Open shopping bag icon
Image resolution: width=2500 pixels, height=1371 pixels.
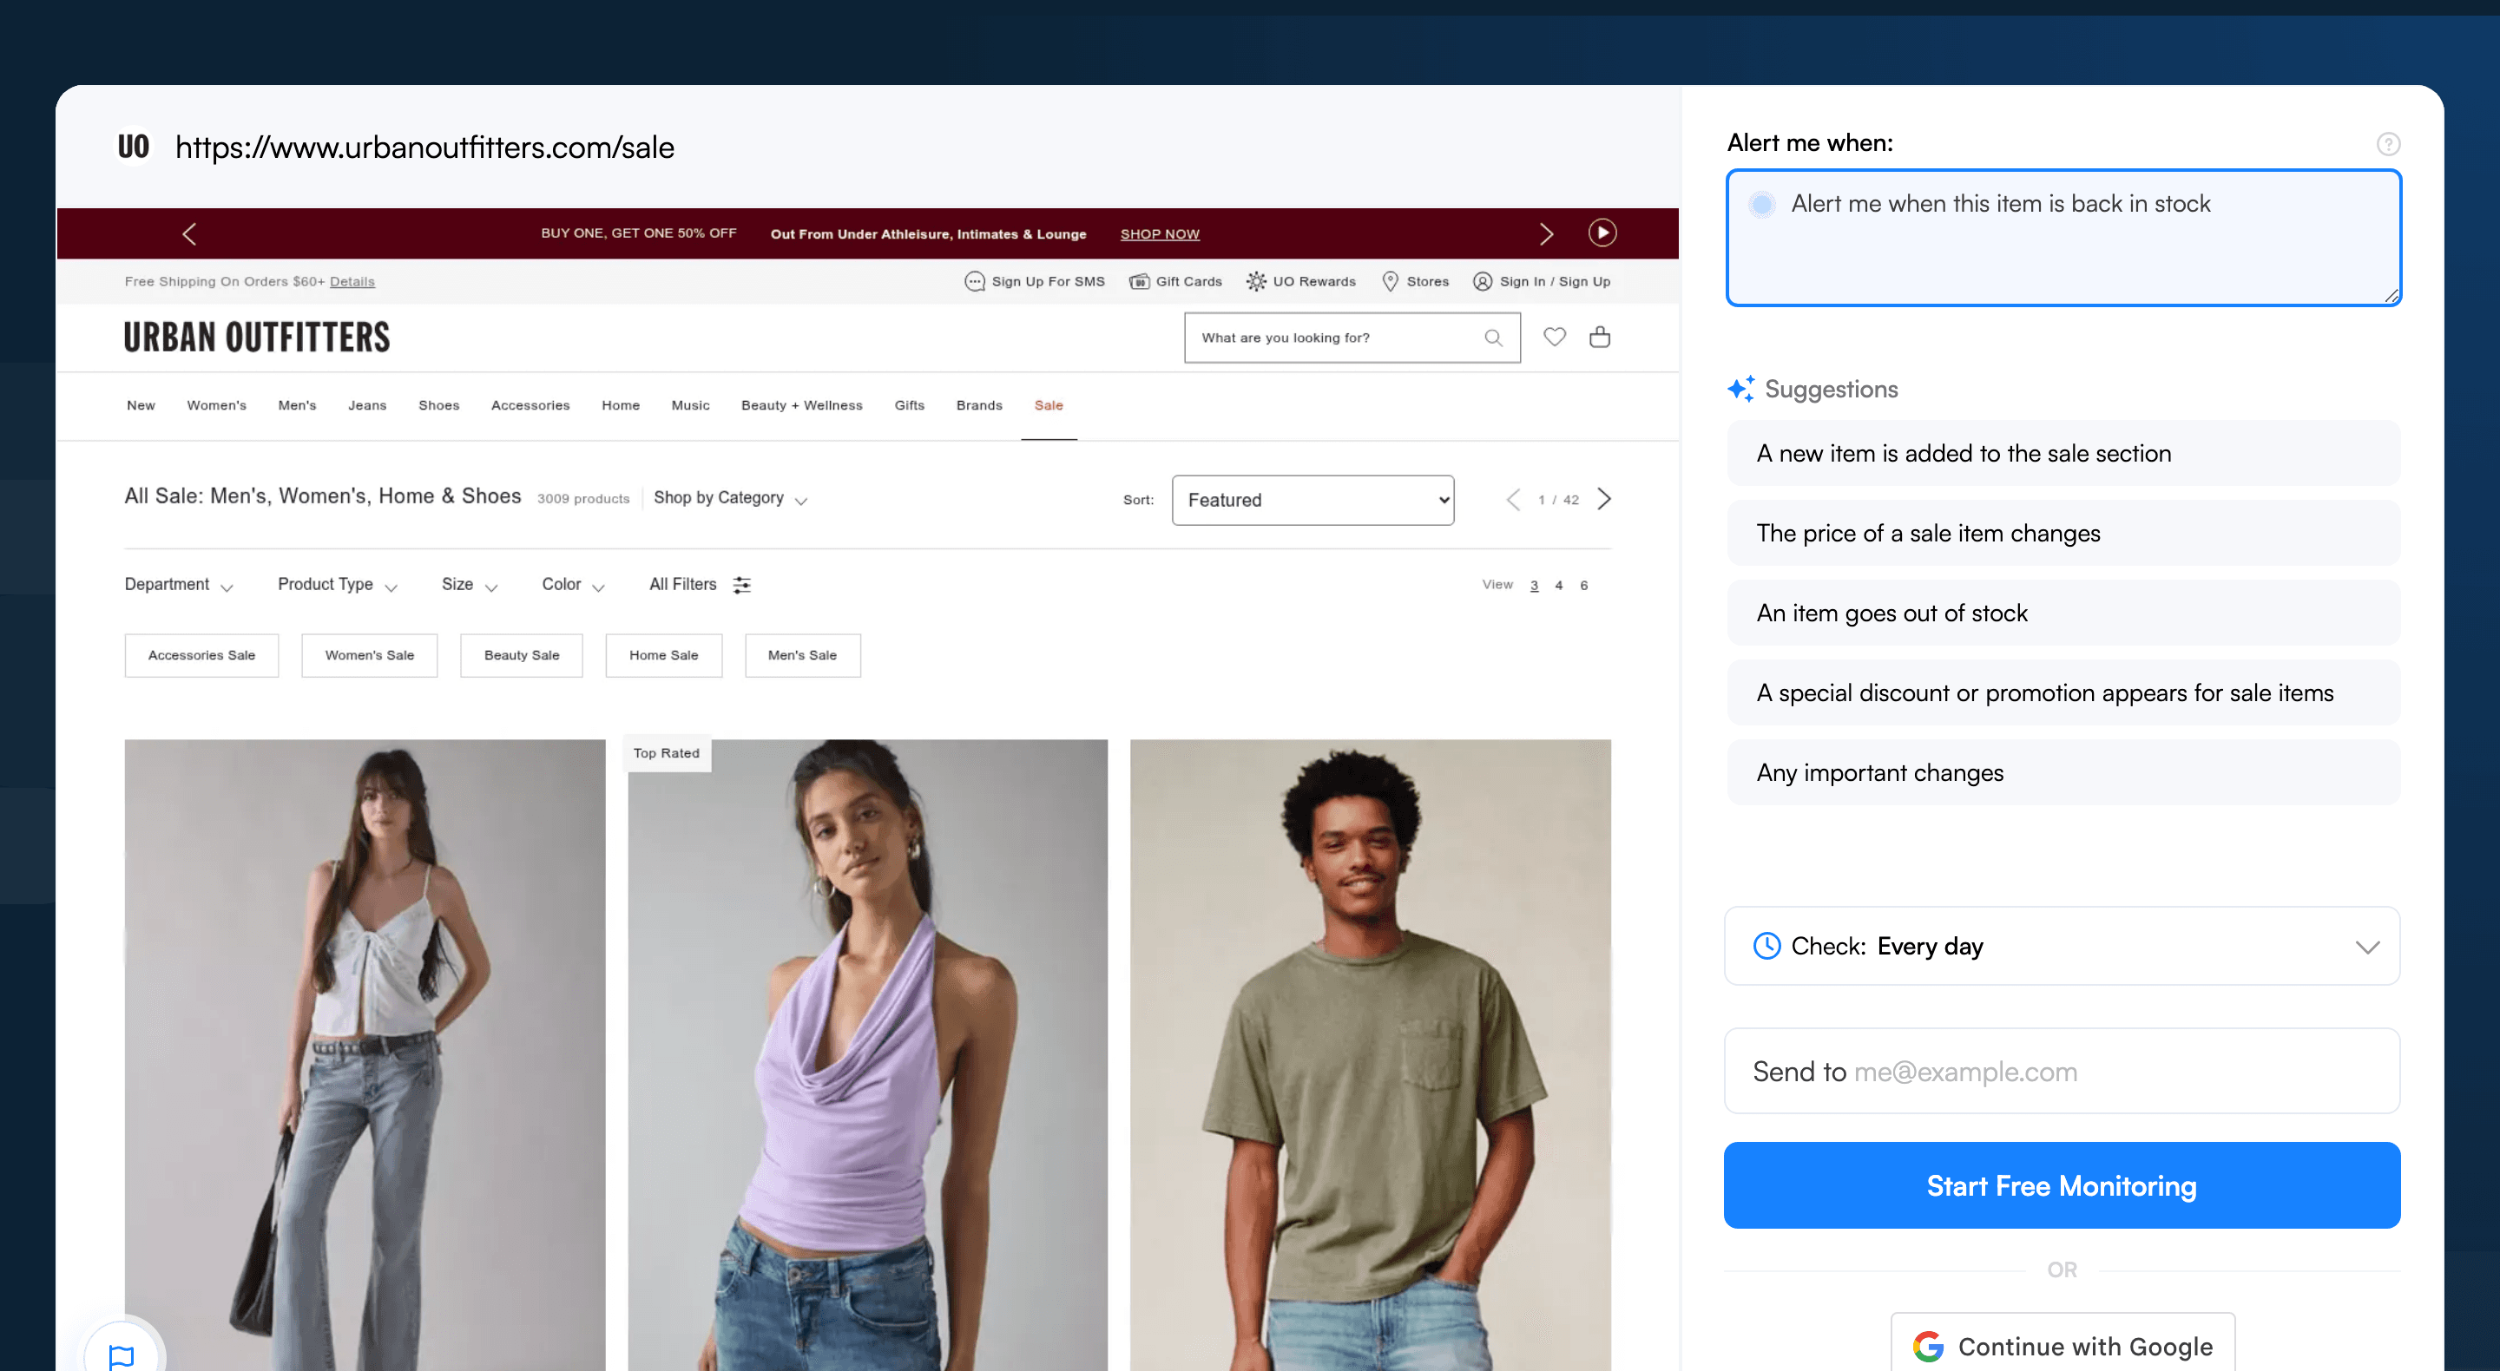[x=1599, y=337]
